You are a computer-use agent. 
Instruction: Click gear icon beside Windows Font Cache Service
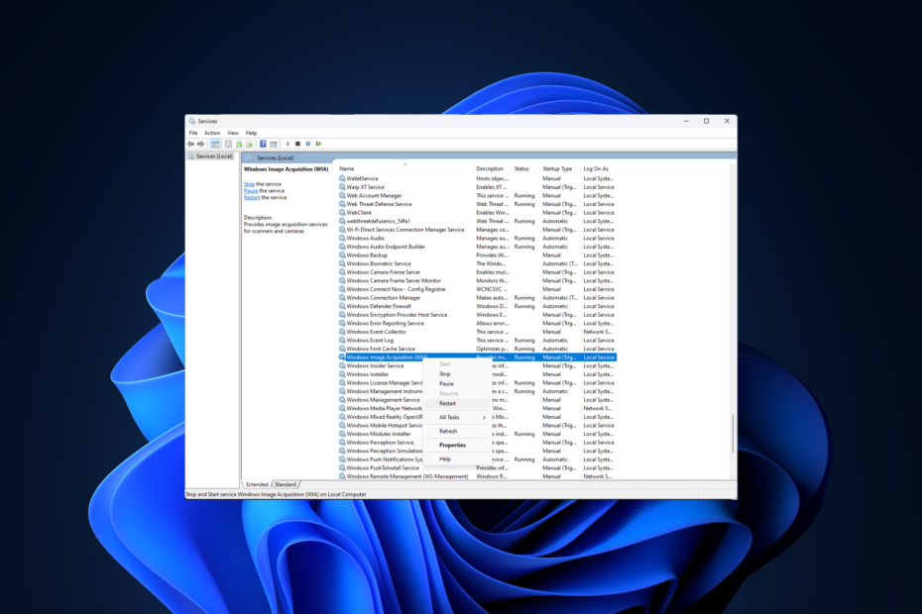[342, 349]
